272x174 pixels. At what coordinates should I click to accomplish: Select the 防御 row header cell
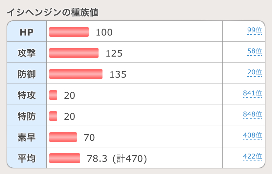pyautogui.click(x=27, y=74)
